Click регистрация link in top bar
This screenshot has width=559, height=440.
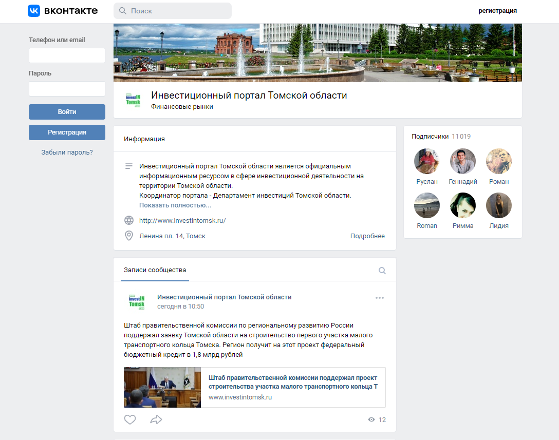(x=497, y=11)
